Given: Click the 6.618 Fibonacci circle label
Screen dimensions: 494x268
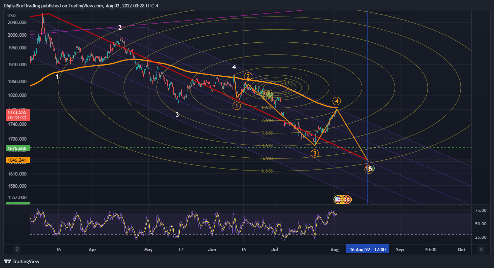Looking at the screenshot, I should pos(267,171).
